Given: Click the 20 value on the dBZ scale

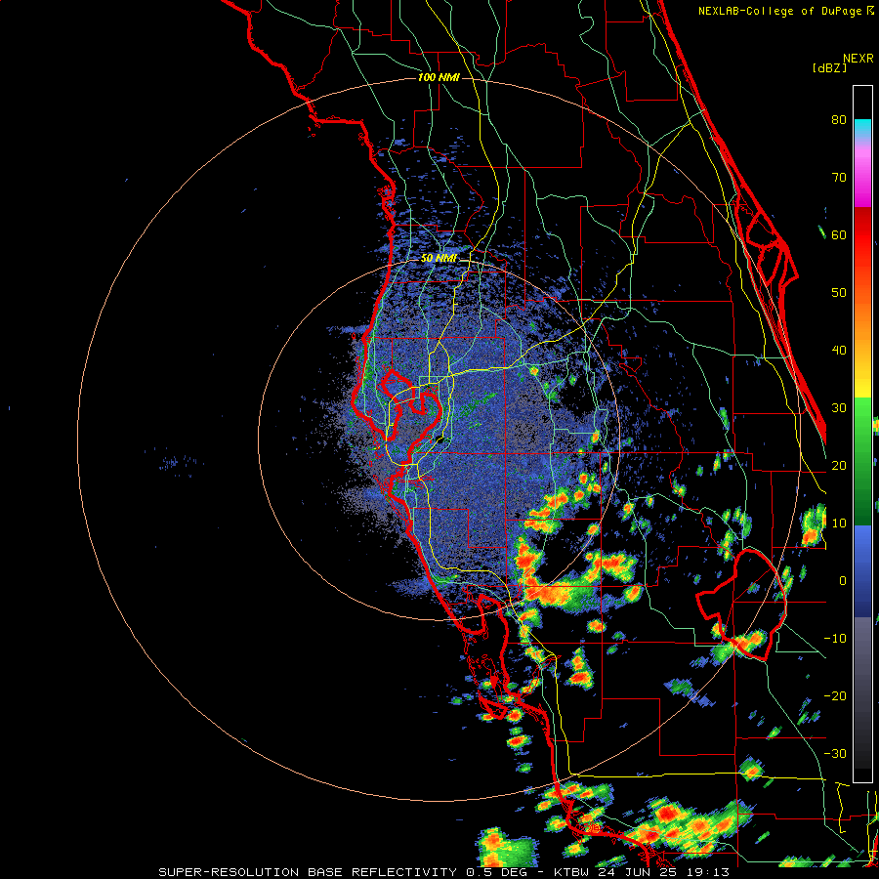Looking at the screenshot, I should [839, 466].
